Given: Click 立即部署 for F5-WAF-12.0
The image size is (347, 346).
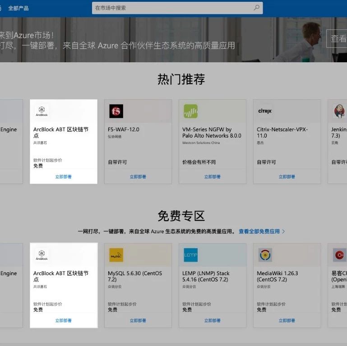Looking at the screenshot, I should [138, 177].
